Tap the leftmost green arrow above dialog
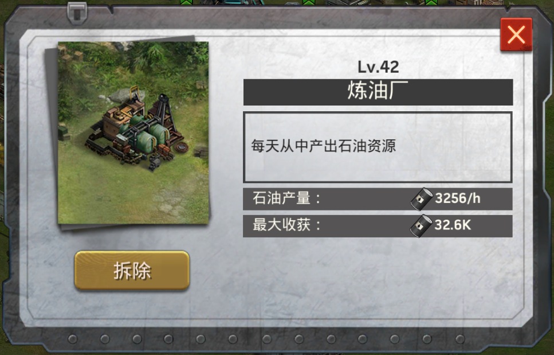 point(186,2)
